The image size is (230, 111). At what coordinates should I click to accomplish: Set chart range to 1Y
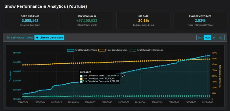click(214, 37)
